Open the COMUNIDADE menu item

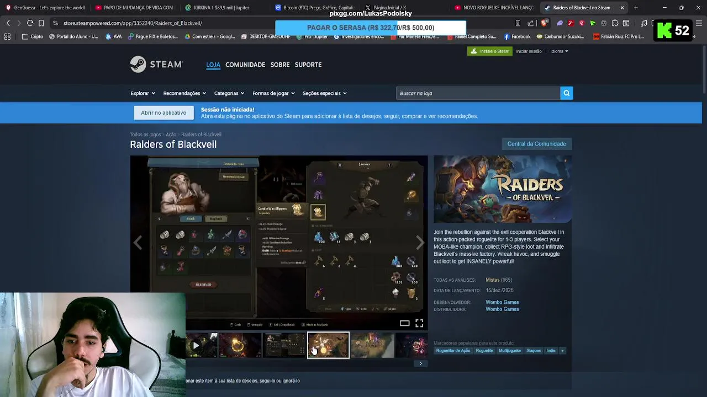pyautogui.click(x=245, y=65)
